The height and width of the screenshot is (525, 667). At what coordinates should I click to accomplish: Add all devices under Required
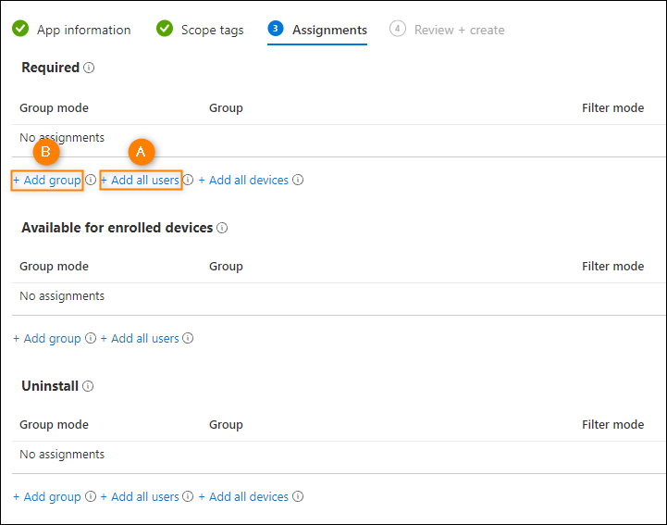pyautogui.click(x=243, y=181)
